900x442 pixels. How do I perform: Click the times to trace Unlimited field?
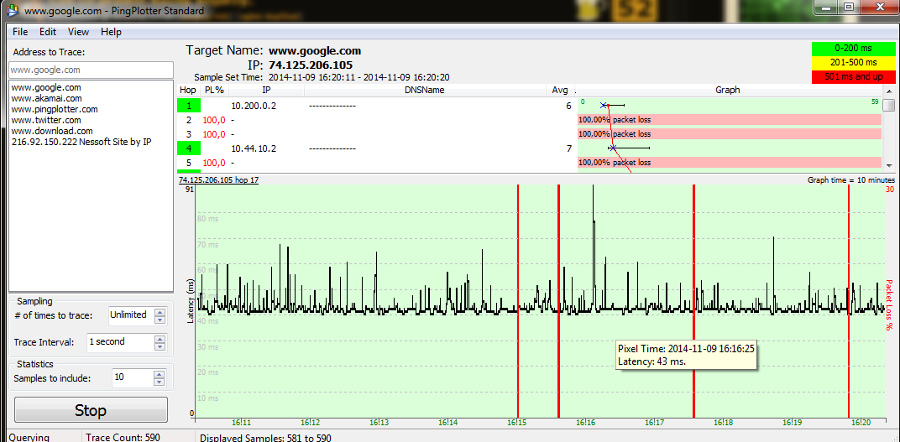coord(131,315)
